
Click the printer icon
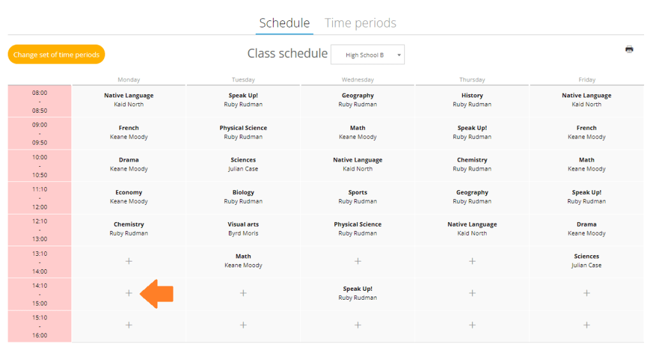(x=629, y=50)
